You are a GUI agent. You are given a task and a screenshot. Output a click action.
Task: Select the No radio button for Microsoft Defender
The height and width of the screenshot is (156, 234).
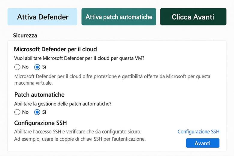(x=17, y=67)
